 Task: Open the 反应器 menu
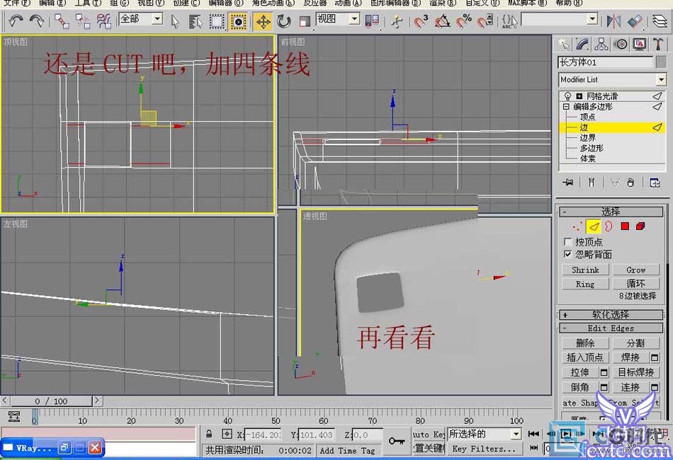[315, 3]
